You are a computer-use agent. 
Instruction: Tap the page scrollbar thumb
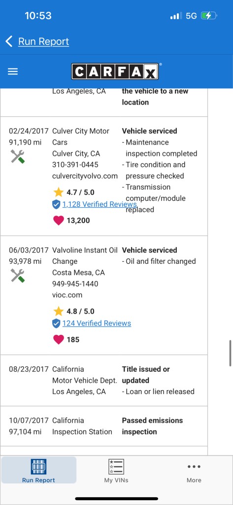click(x=231, y=353)
